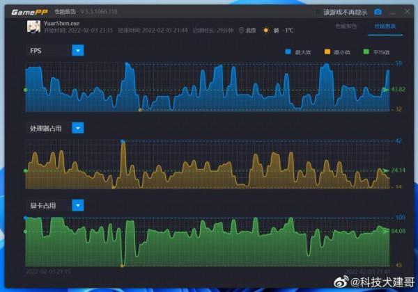Click the location pin icon beside 北京
Viewport: 418px width, 292px height.
click(x=242, y=31)
